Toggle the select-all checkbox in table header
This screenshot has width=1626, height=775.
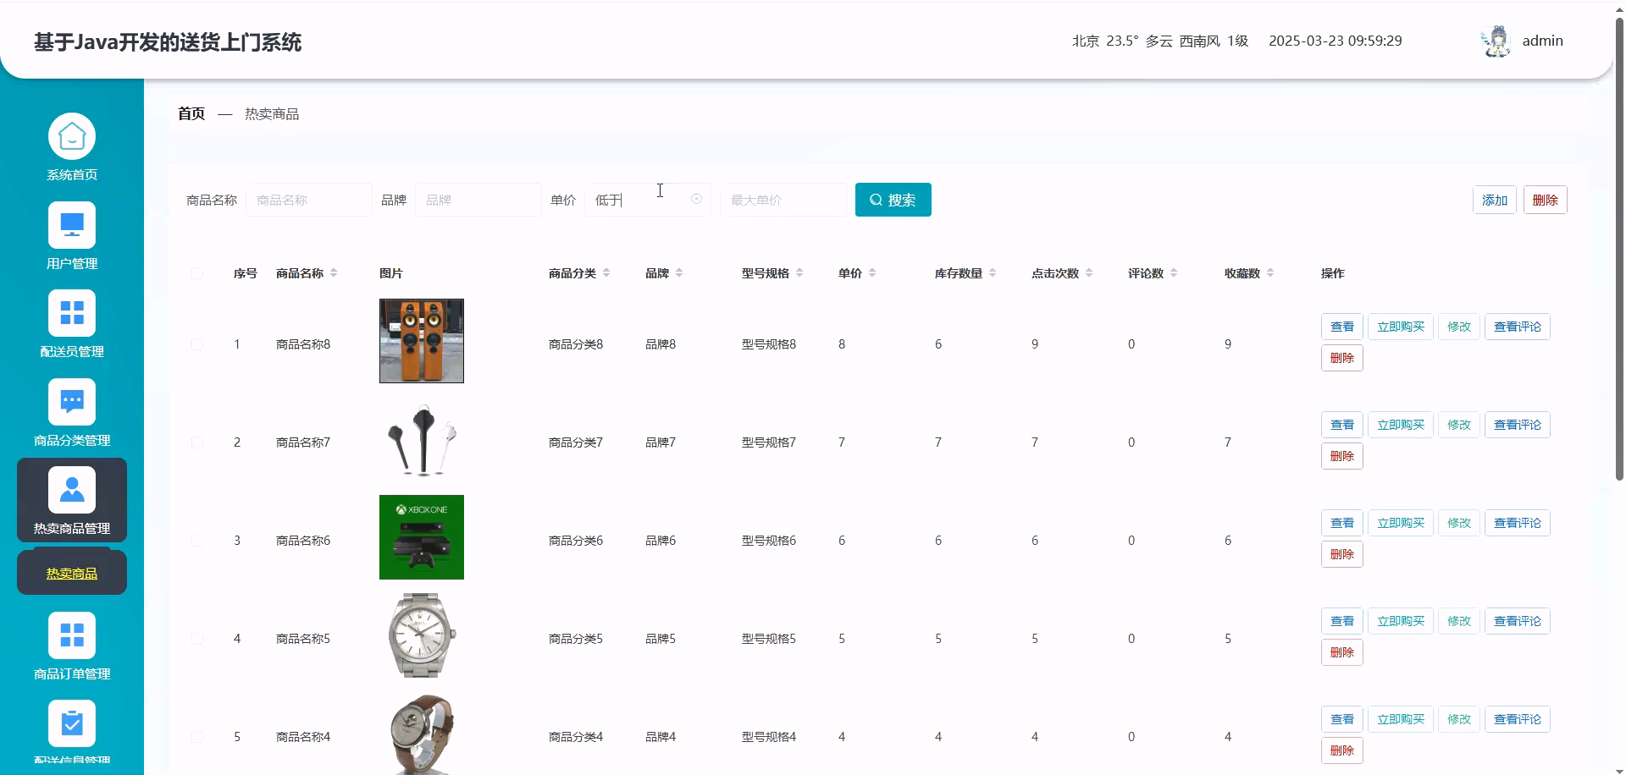click(197, 273)
